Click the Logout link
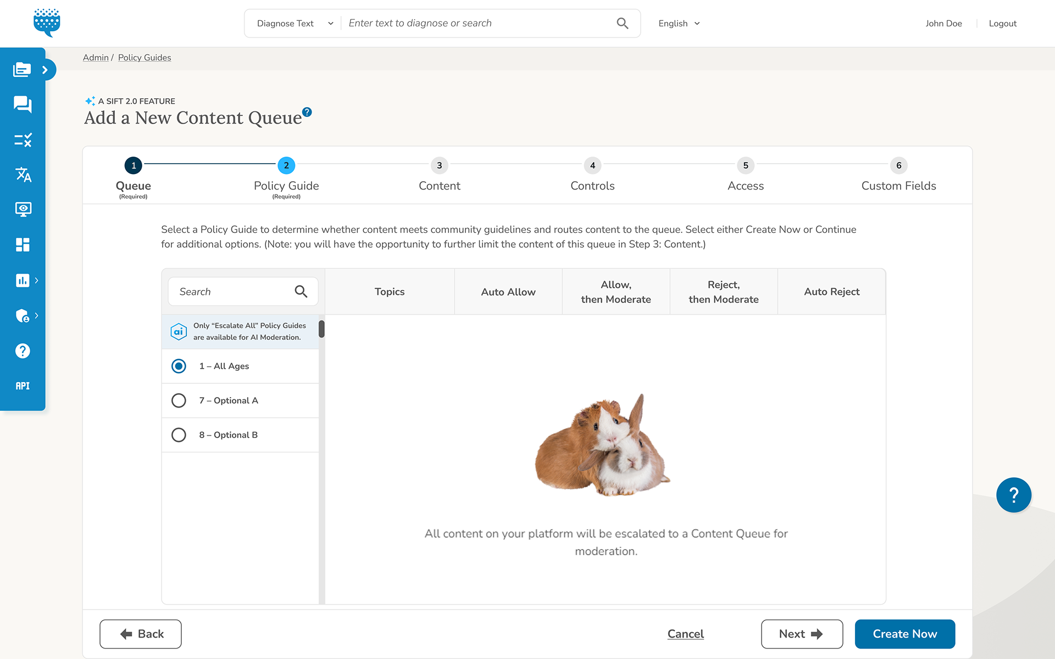 coord(1002,24)
